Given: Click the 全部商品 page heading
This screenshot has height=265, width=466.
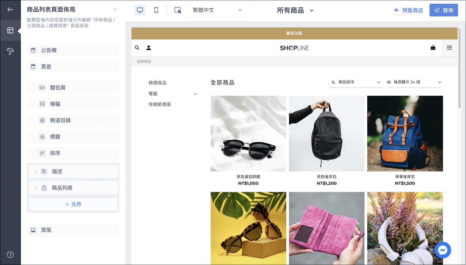Looking at the screenshot, I should tap(223, 83).
